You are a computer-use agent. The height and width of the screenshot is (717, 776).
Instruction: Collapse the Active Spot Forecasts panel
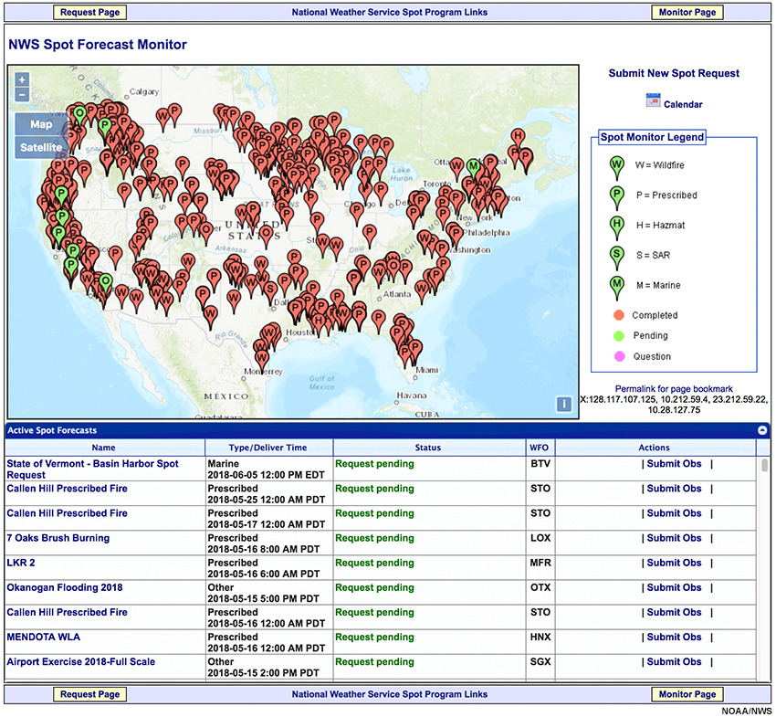click(762, 430)
